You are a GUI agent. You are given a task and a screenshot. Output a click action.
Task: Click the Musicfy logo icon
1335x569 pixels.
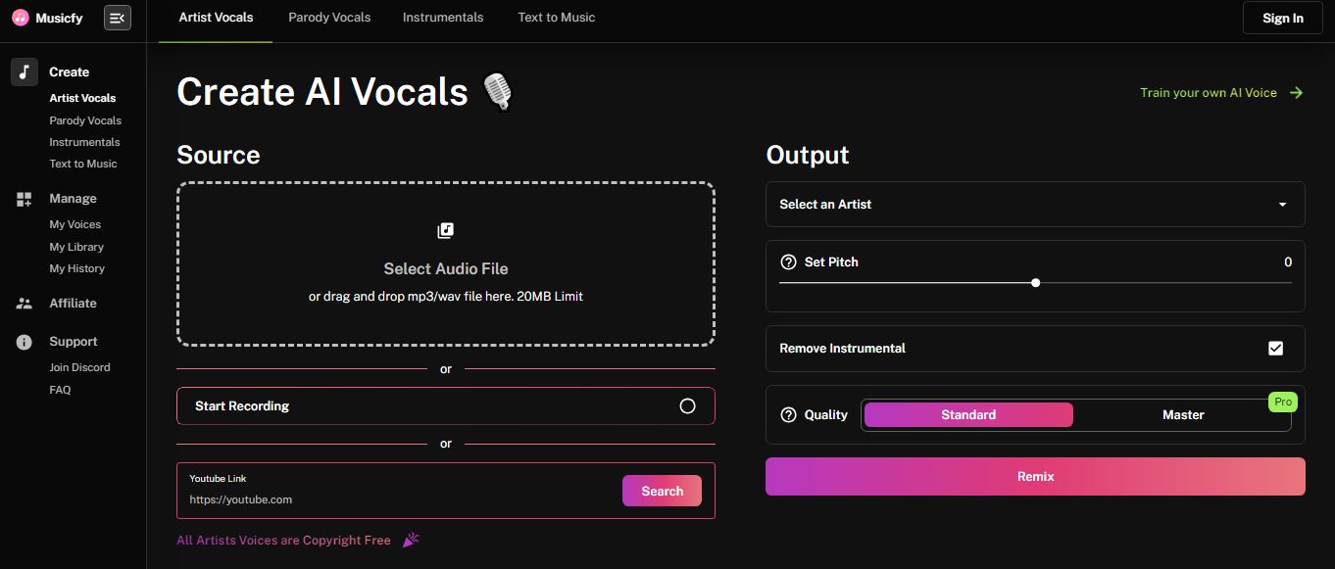click(20, 18)
